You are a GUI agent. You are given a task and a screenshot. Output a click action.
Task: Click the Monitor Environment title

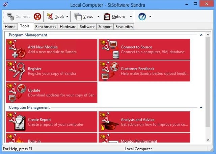tap(139, 141)
